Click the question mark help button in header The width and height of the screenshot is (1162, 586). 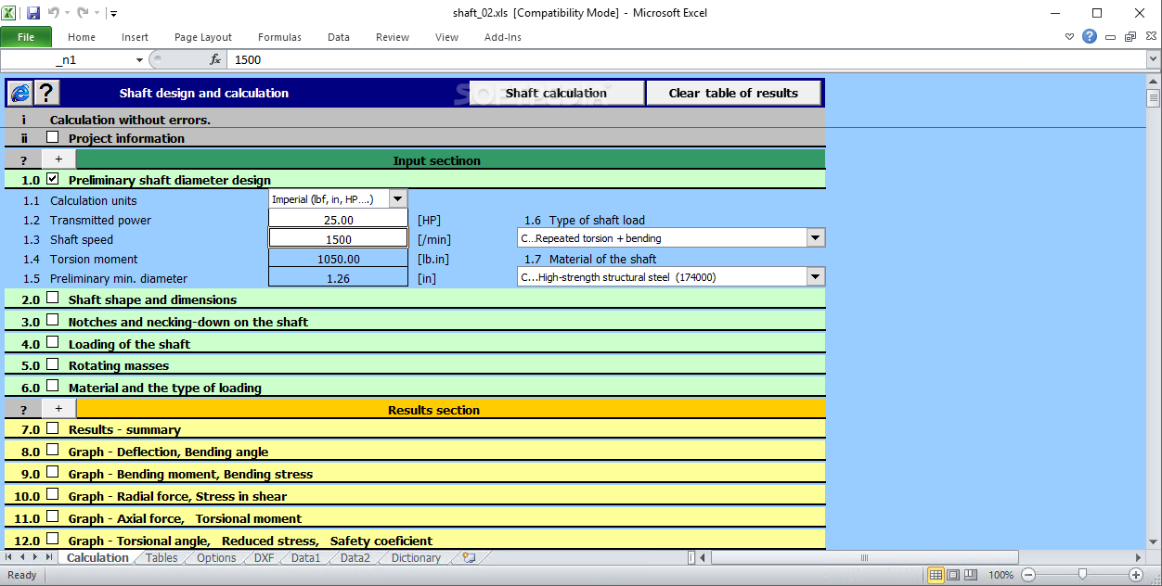pyautogui.click(x=46, y=93)
